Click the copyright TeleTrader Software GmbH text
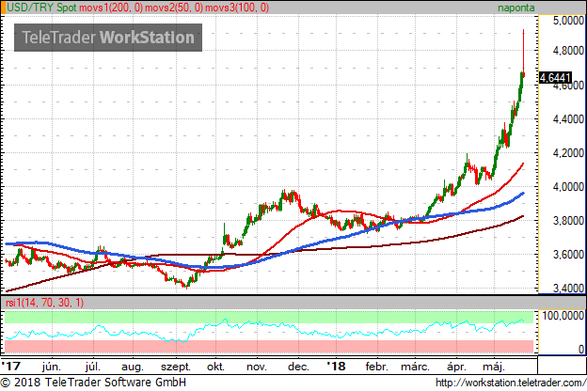 93,383
